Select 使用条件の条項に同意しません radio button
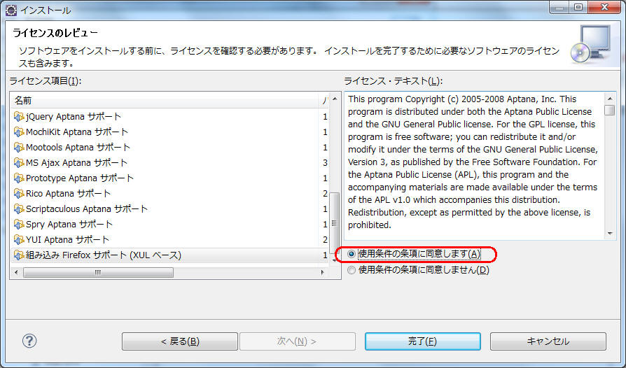 pyautogui.click(x=352, y=270)
